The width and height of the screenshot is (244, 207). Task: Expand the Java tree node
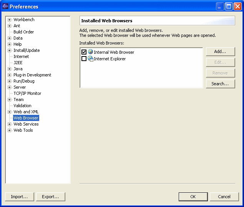pyautogui.click(x=9, y=69)
